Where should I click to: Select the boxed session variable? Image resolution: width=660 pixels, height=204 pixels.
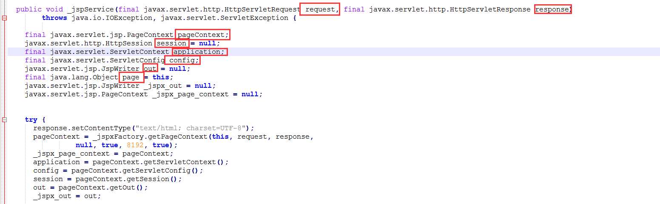(x=172, y=43)
